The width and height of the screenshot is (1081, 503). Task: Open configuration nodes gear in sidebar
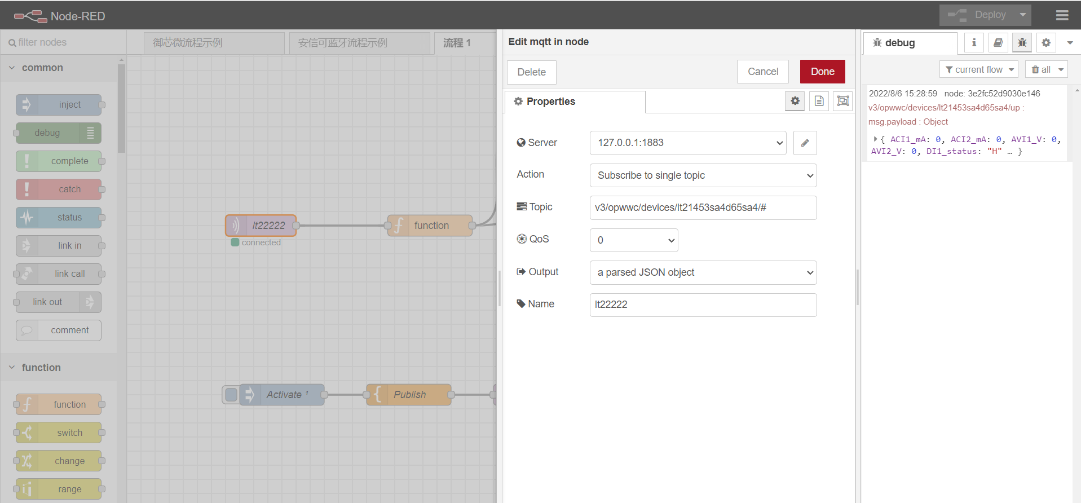pyautogui.click(x=1046, y=42)
